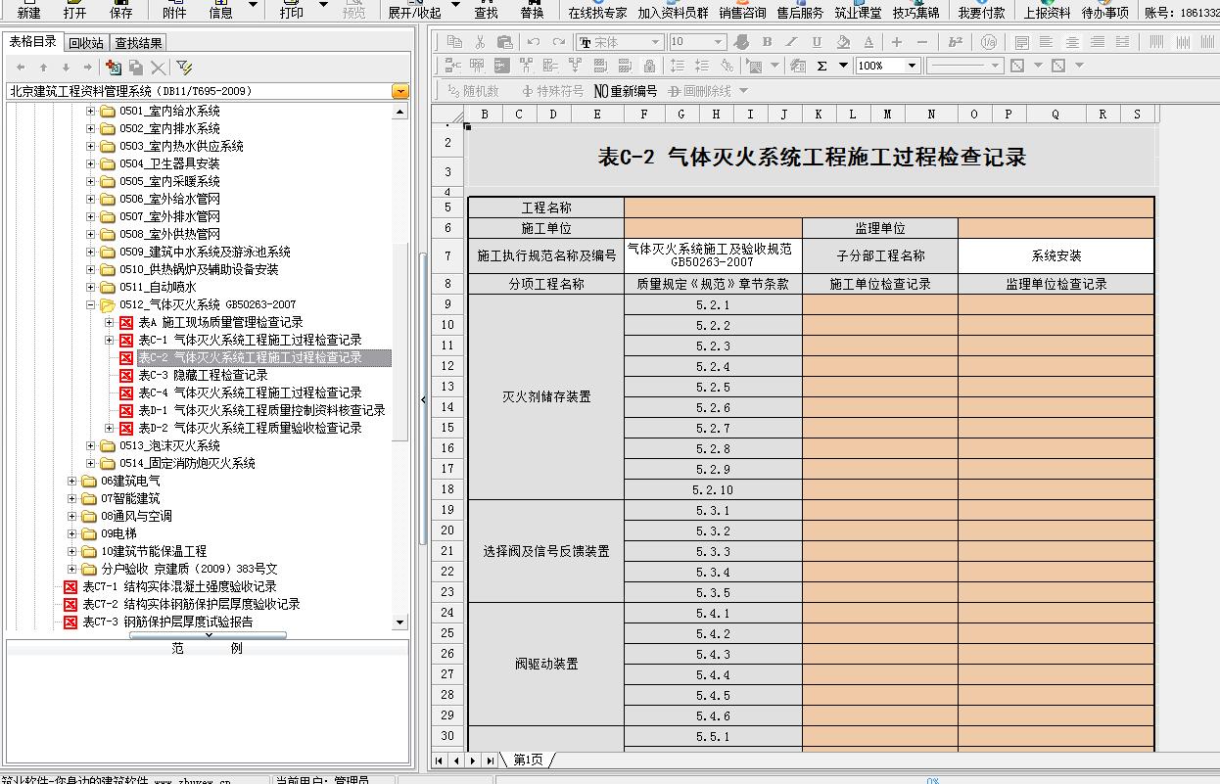This screenshot has height=784, width=1220.
Task: Switch to the 回收站 tab
Action: coord(85,43)
